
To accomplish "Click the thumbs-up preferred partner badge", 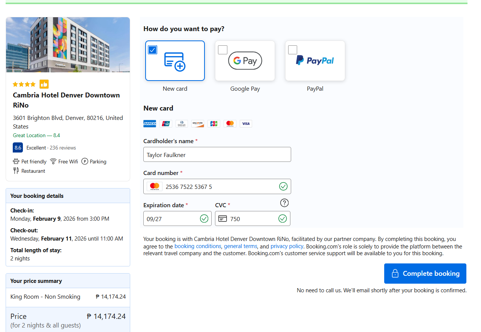I will tap(44, 84).
